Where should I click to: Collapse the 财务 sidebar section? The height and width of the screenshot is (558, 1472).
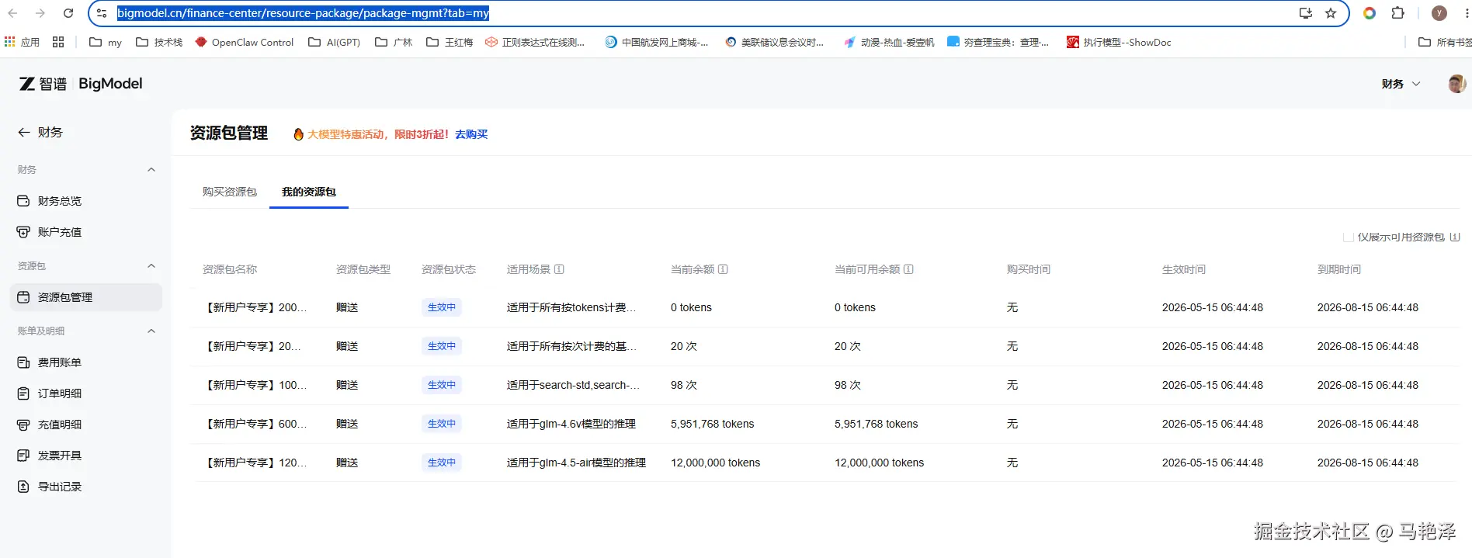151,170
